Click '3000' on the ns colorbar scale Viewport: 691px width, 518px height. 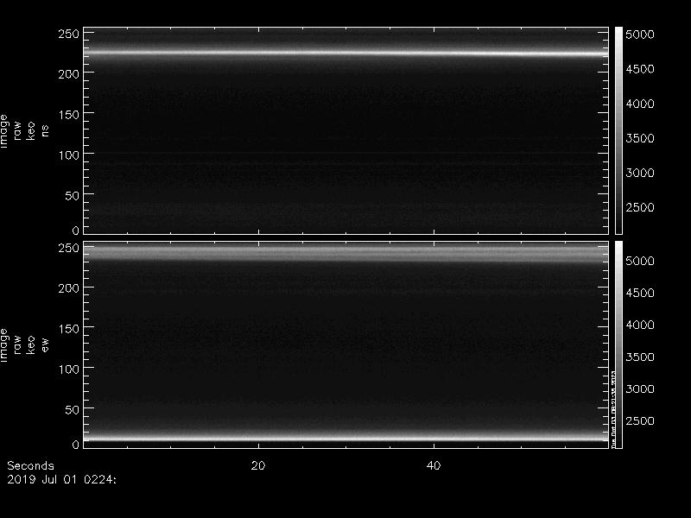pos(640,173)
